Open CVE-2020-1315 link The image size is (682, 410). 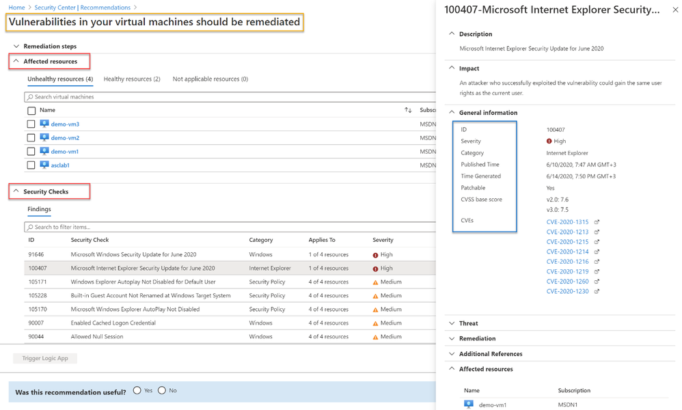coord(567,221)
